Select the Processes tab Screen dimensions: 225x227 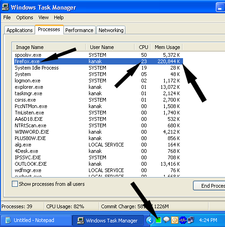point(49,29)
